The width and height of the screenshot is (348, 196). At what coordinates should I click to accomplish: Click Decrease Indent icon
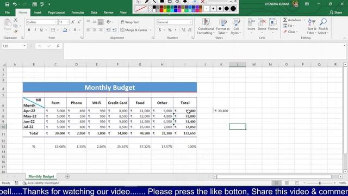108,30
